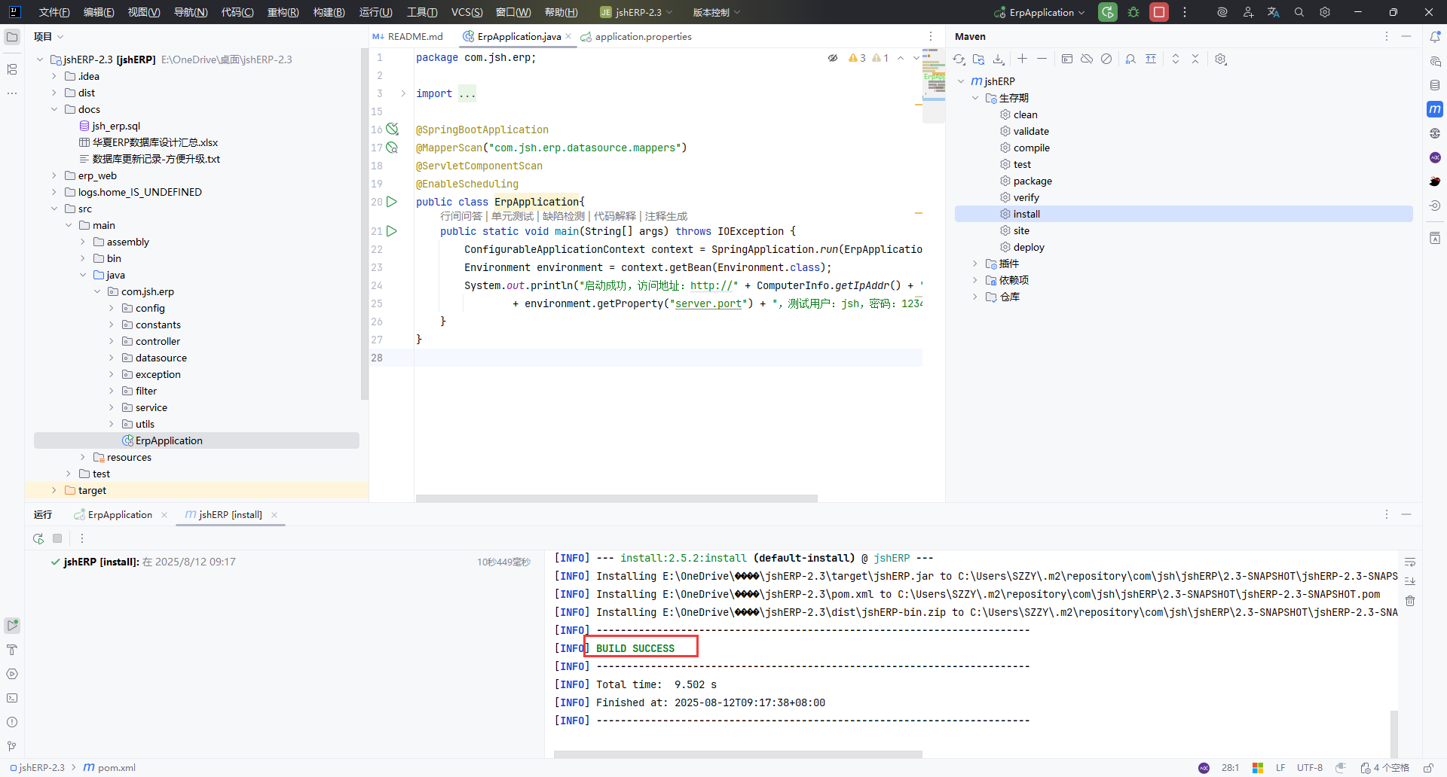Click the run gutter icon beside main method
The width and height of the screenshot is (1447, 777).
pyautogui.click(x=392, y=231)
